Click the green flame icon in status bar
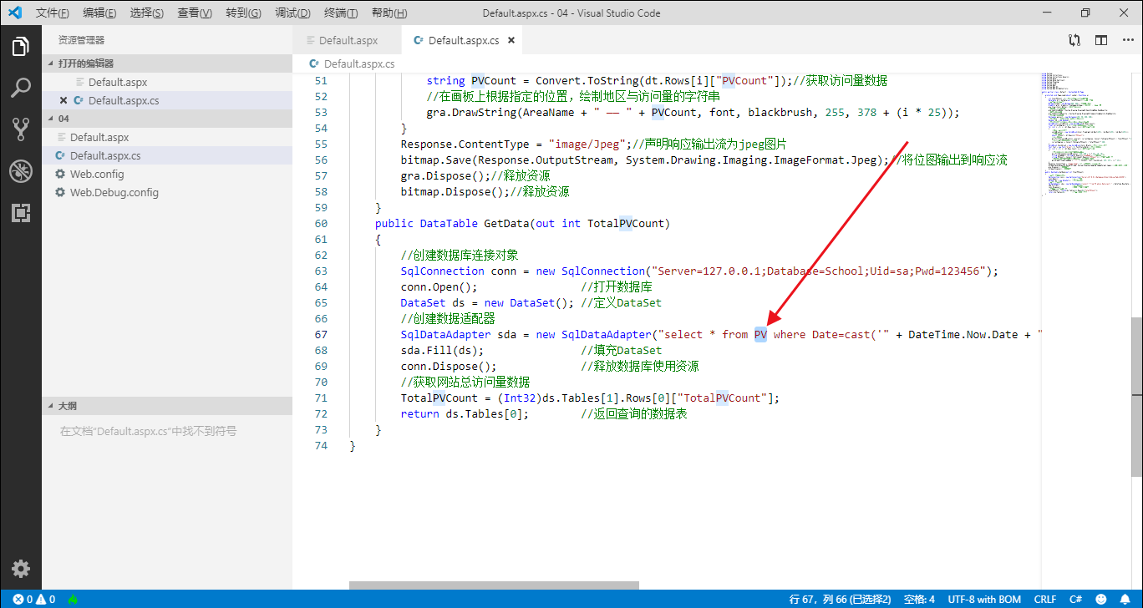1143x608 pixels. 73,599
